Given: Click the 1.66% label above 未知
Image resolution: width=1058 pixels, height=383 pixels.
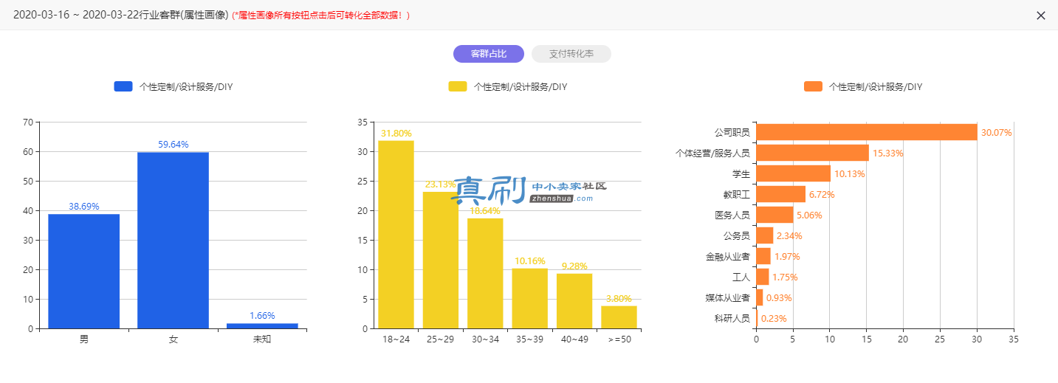Looking at the screenshot, I should [x=262, y=316].
